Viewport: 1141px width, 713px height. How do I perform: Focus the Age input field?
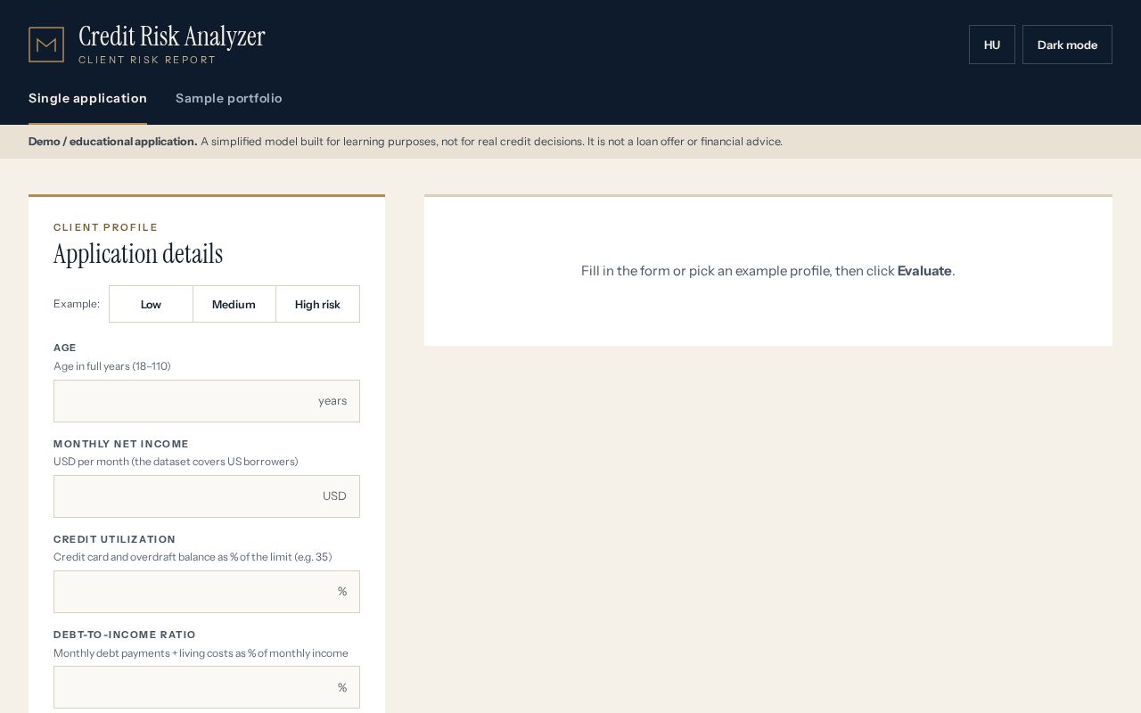[207, 401]
